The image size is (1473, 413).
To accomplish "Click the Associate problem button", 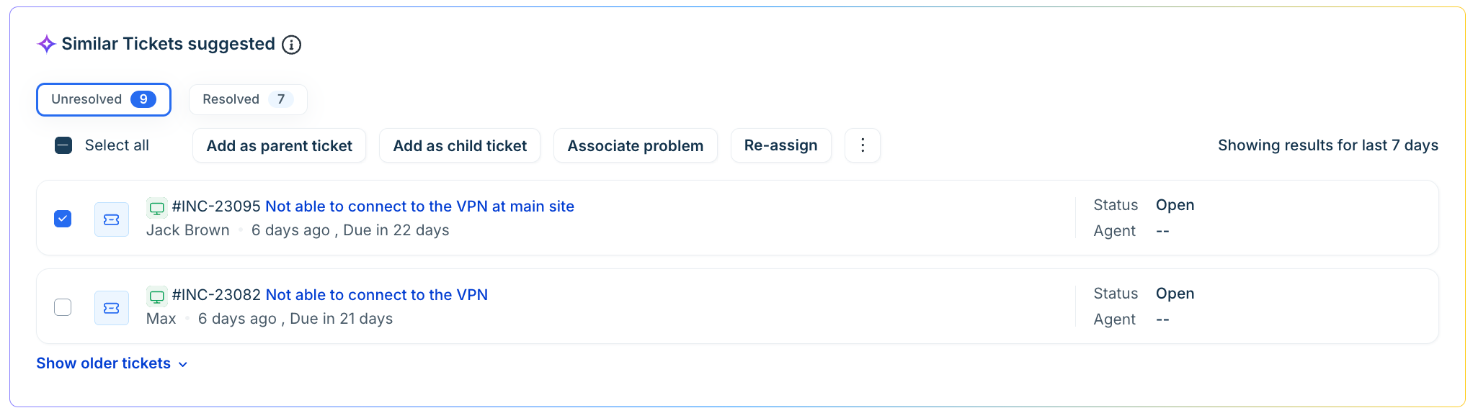I will pos(636,145).
